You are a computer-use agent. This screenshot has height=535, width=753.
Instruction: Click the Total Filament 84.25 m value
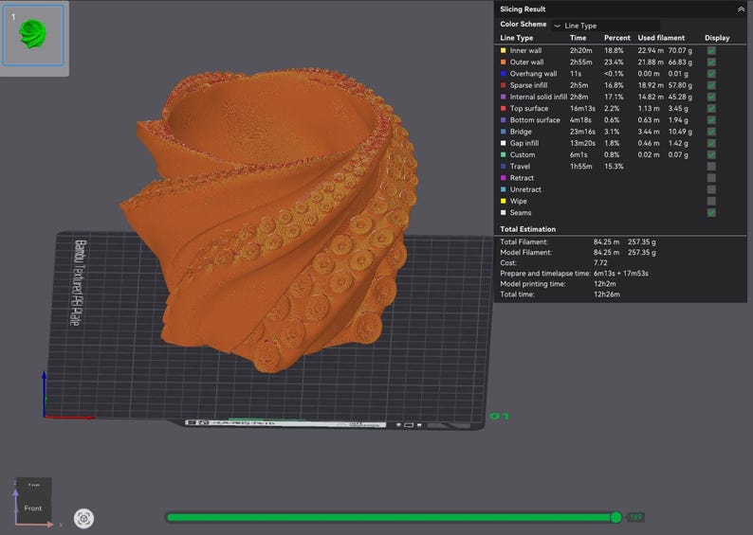(x=607, y=241)
